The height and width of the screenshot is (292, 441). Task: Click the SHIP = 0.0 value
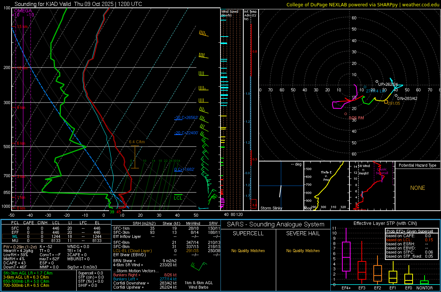click(87, 285)
